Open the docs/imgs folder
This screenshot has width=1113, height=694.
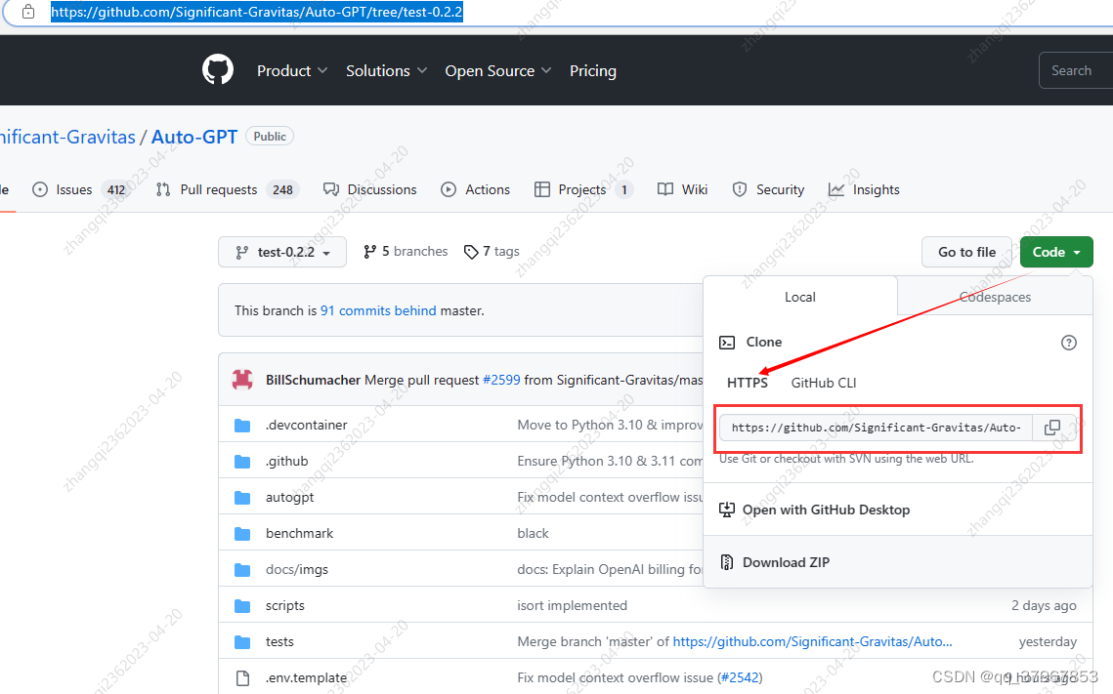tap(297, 569)
